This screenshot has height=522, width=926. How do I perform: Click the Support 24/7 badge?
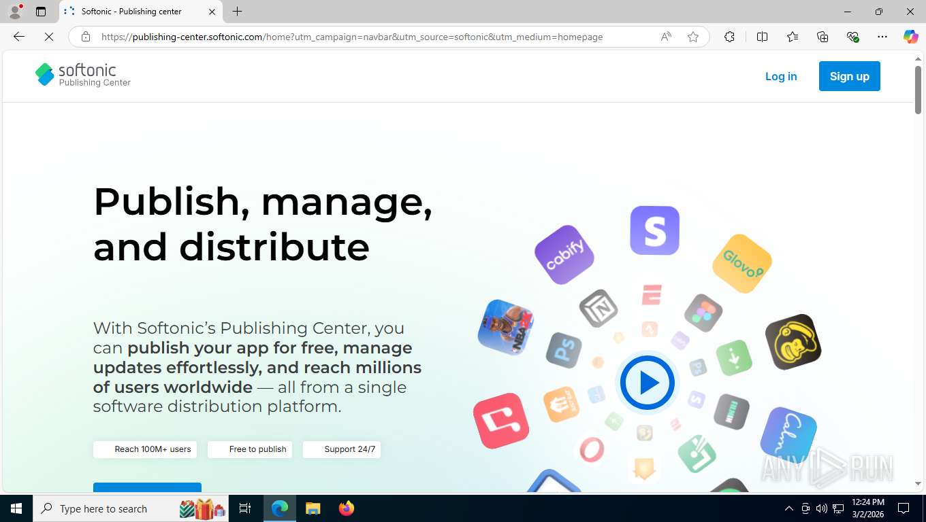click(342, 449)
